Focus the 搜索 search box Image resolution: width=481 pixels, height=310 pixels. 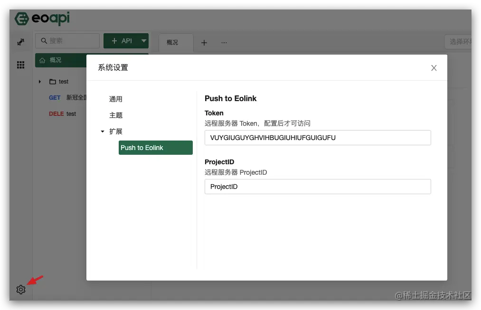(x=67, y=41)
